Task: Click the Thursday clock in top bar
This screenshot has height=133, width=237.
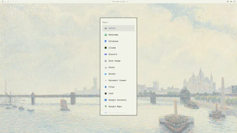Action: 118,1
